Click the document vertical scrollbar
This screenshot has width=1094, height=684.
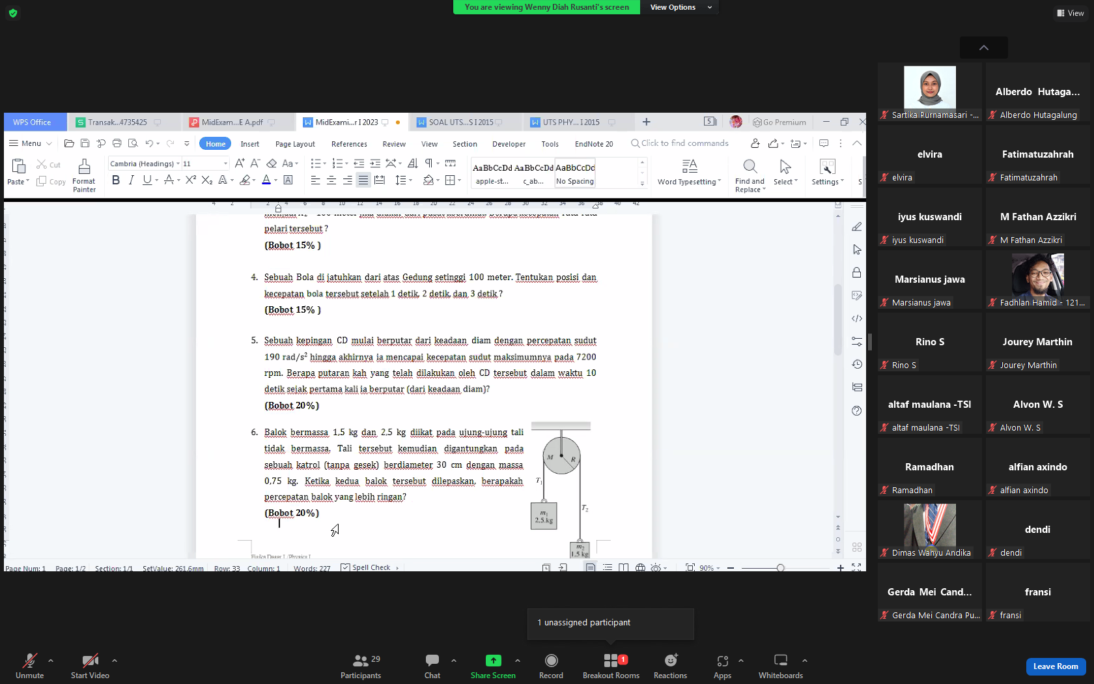point(838,319)
